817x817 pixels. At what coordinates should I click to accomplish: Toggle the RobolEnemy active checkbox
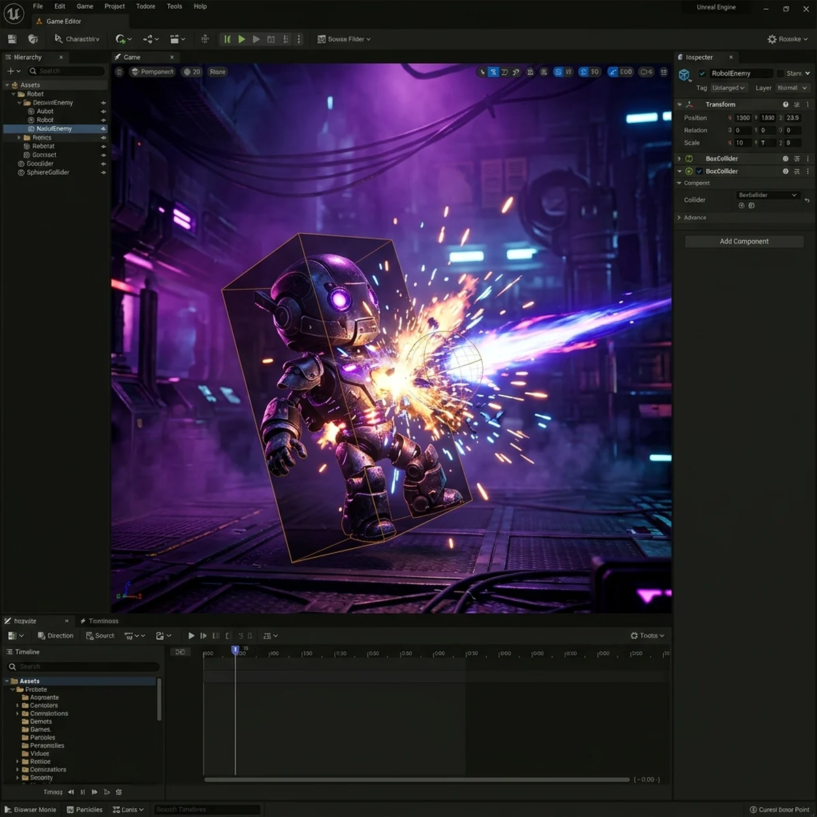click(703, 74)
